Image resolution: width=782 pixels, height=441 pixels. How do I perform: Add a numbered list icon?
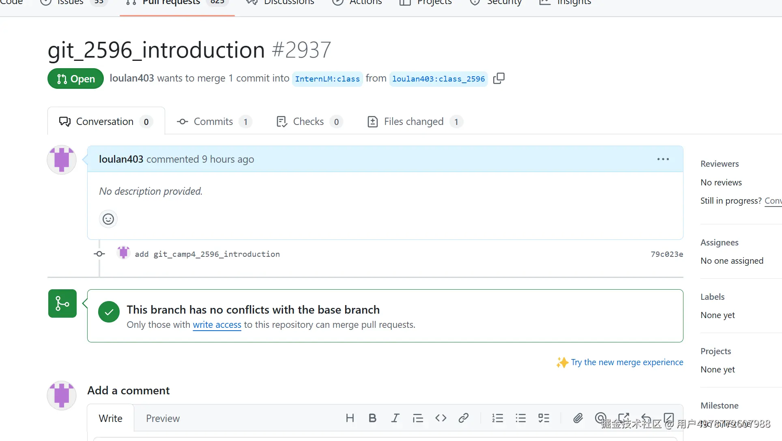[x=497, y=418]
